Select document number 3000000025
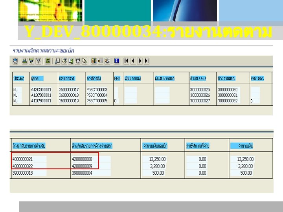Image resolution: width=283 pixels, height=212 pixels. (200, 90)
